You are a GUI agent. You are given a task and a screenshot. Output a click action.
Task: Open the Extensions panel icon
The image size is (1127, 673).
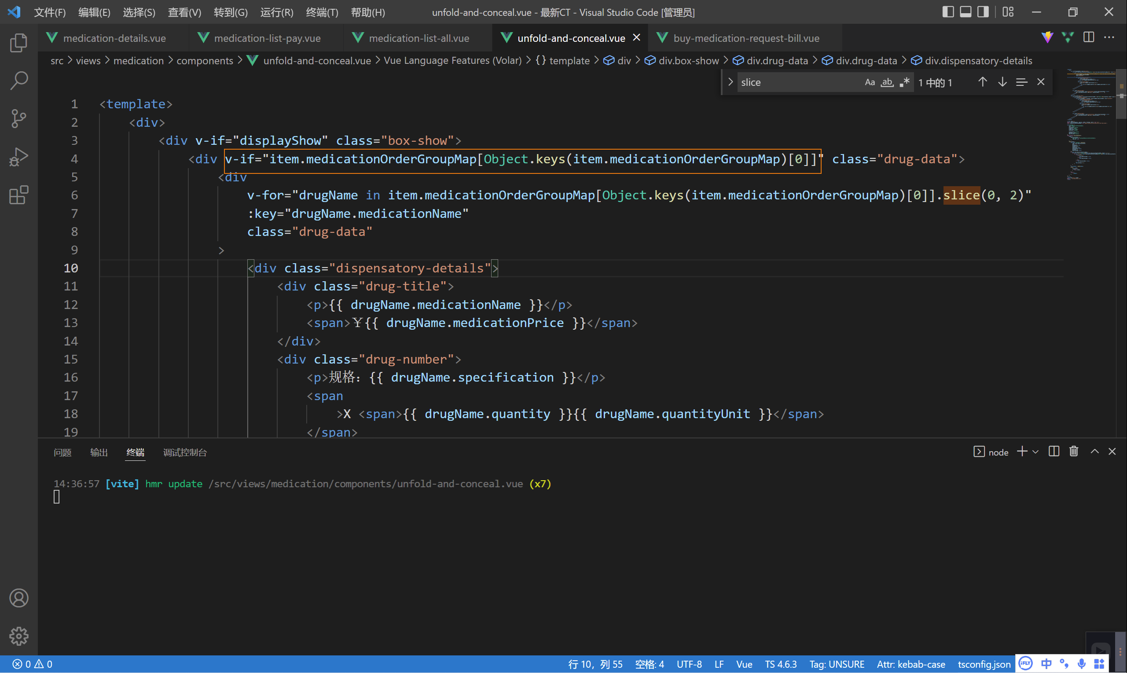point(18,195)
